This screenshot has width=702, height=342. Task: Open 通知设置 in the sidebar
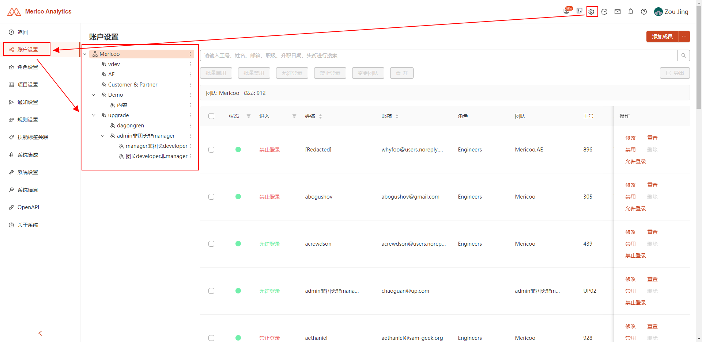point(40,102)
